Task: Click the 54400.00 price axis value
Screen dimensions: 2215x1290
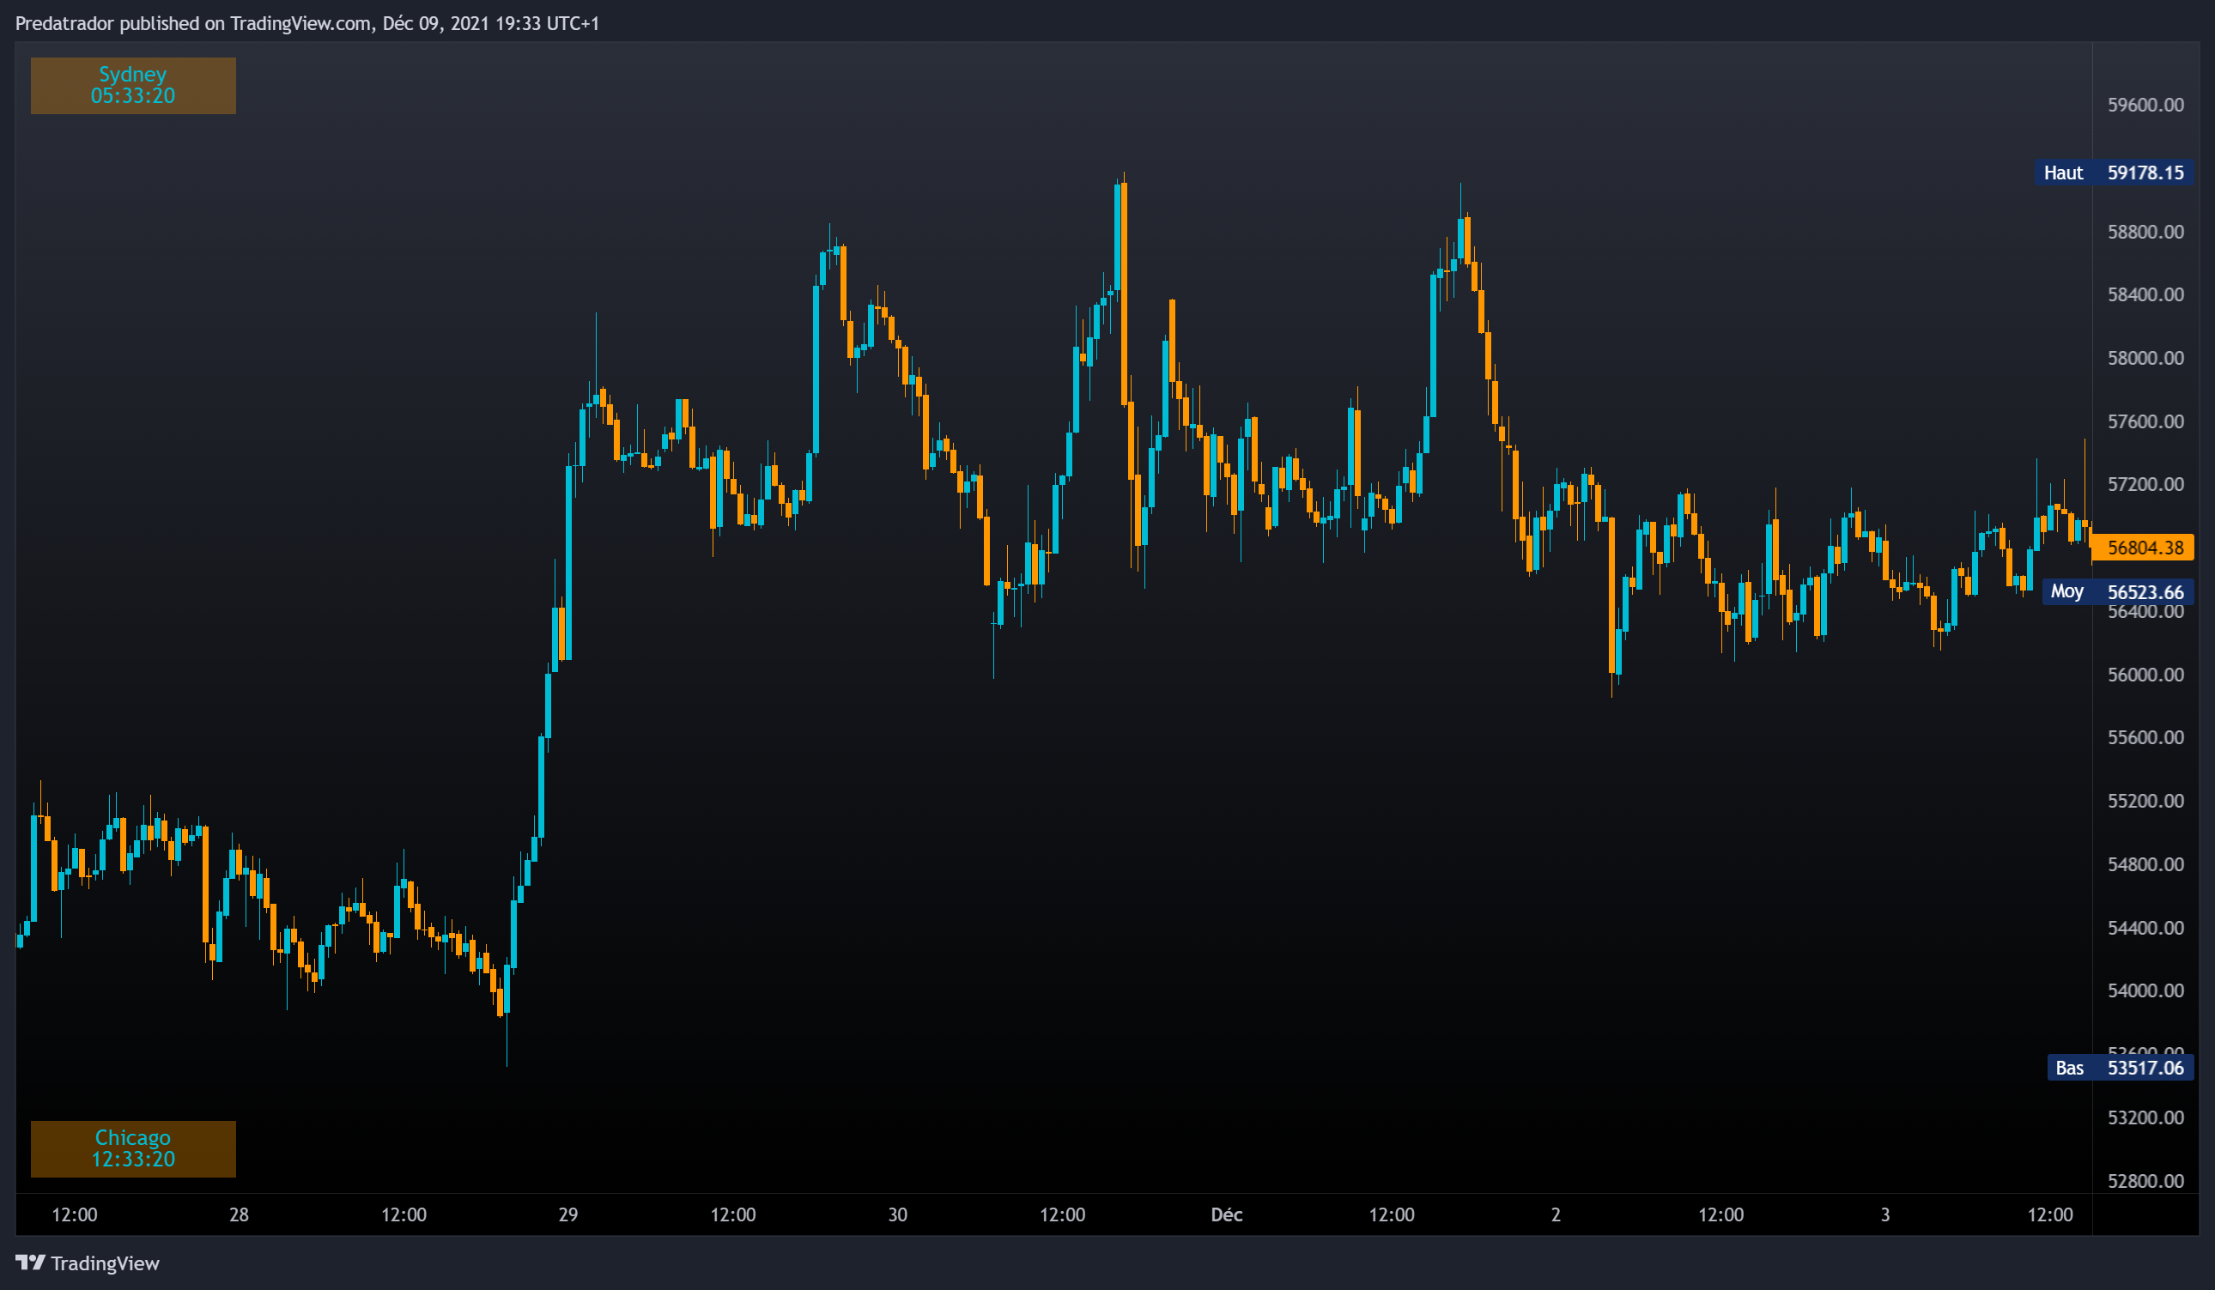Action: (2145, 927)
